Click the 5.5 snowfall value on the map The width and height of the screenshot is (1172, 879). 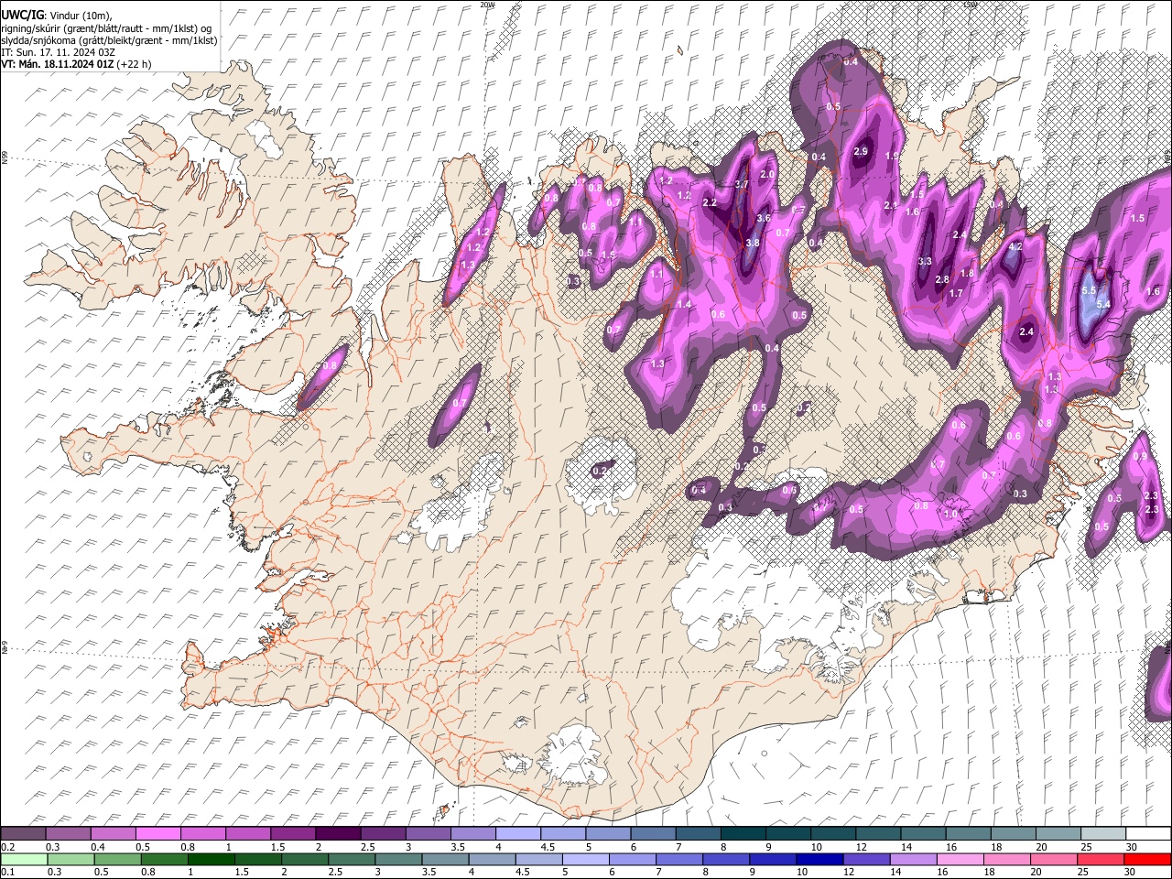click(1090, 290)
